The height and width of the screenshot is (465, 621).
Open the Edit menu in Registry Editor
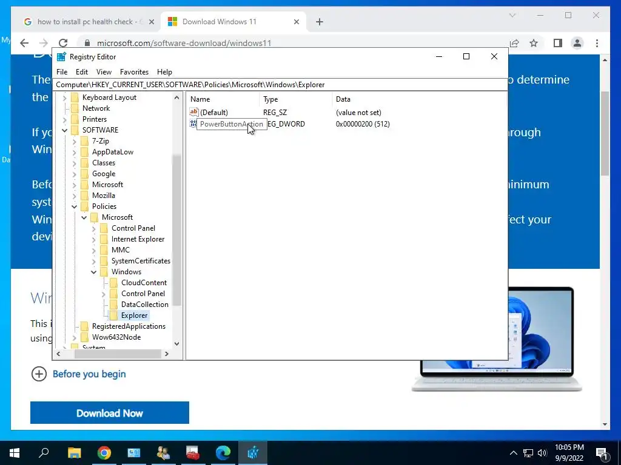coord(82,72)
